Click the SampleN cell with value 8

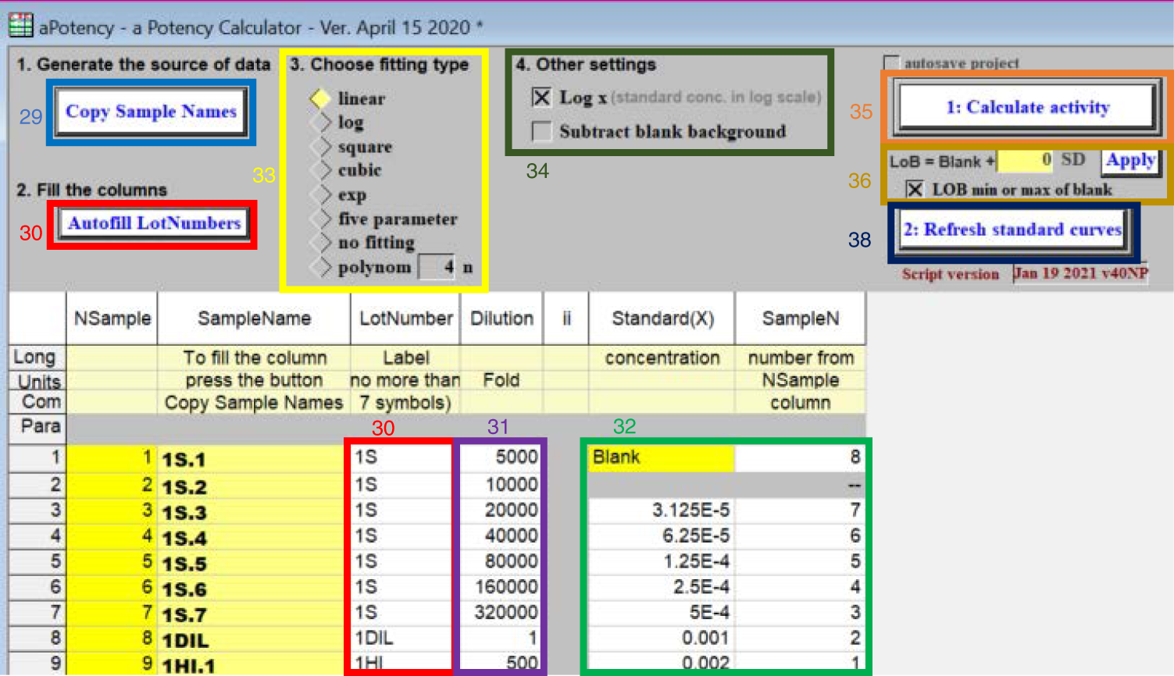pyautogui.click(x=801, y=457)
